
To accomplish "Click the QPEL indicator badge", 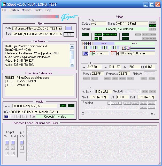I will coord(126,38).
